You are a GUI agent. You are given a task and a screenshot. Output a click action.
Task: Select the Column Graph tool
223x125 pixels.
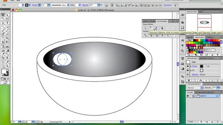(x=7, y=46)
